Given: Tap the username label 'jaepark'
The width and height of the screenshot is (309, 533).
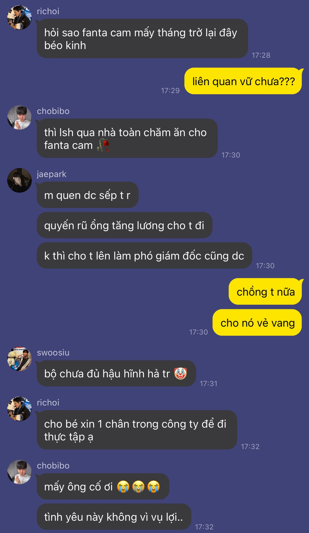Looking at the screenshot, I should coord(52,174).
